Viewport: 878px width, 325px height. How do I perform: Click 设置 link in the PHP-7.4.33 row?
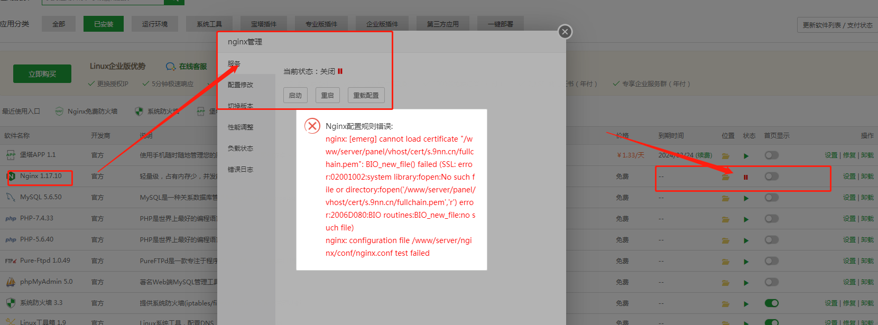[x=849, y=218]
